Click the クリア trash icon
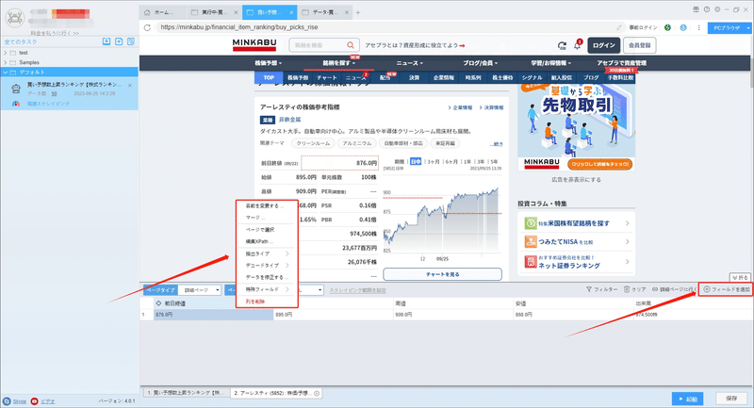The width and height of the screenshot is (754, 408). 627,289
